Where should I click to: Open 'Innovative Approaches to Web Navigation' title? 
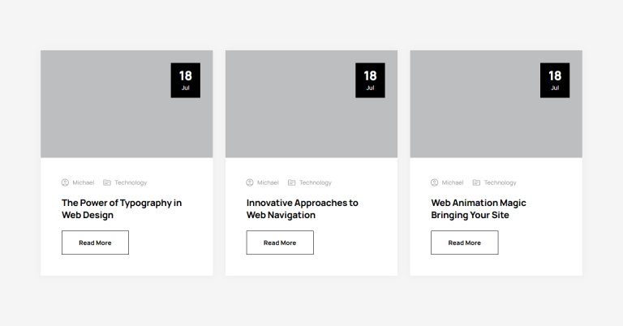(x=303, y=209)
